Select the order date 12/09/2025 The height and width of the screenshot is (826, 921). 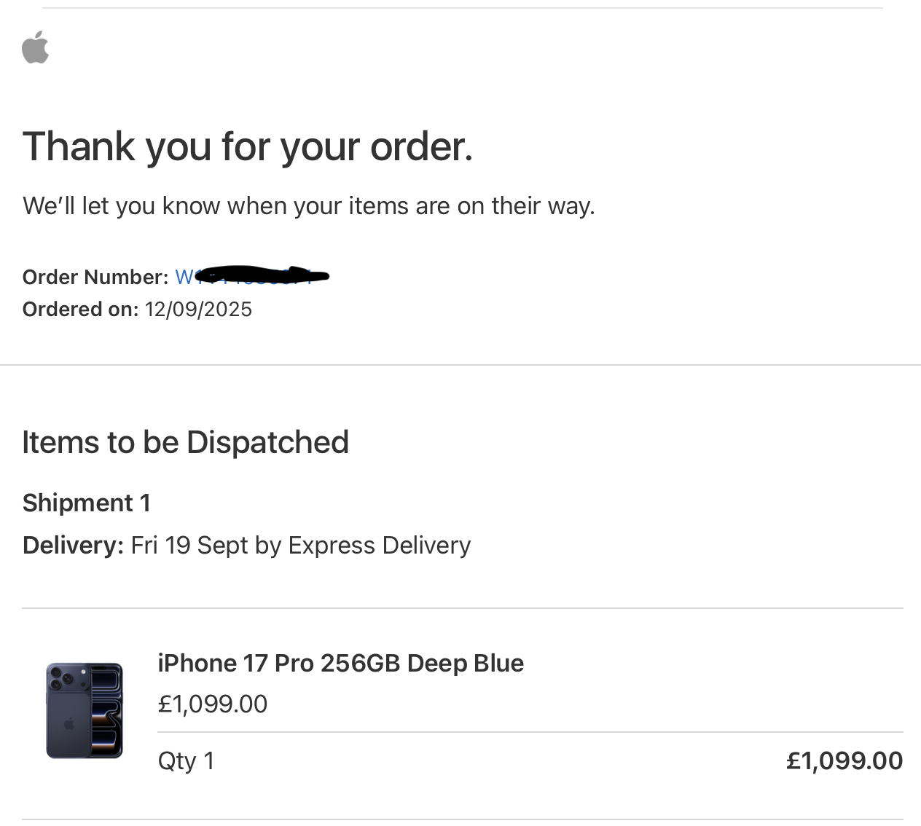[198, 310]
